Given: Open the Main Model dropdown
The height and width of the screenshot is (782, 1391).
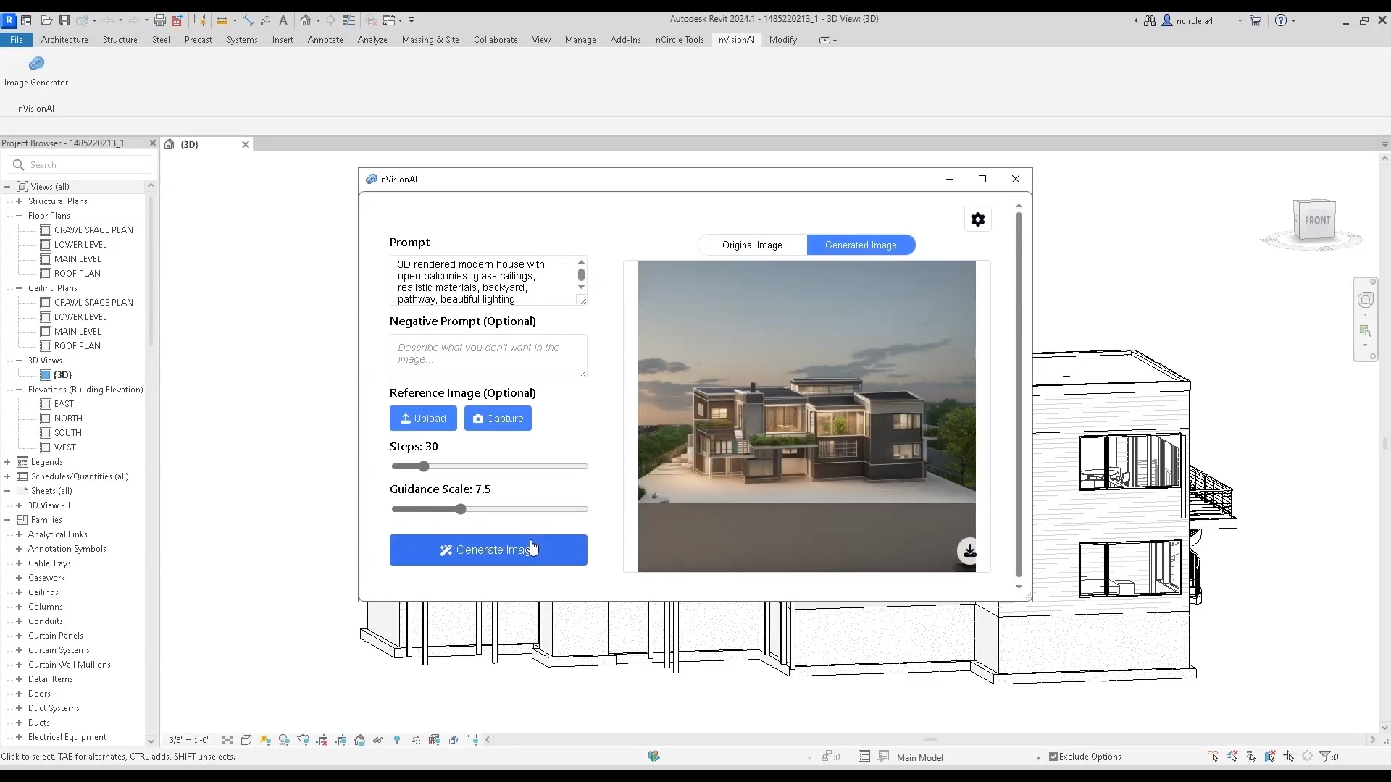Looking at the screenshot, I should (1038, 757).
